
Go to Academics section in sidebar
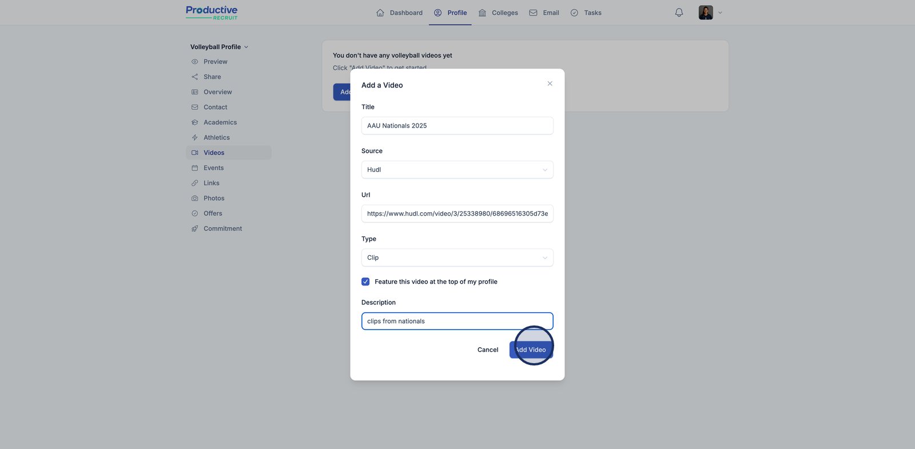click(x=220, y=122)
